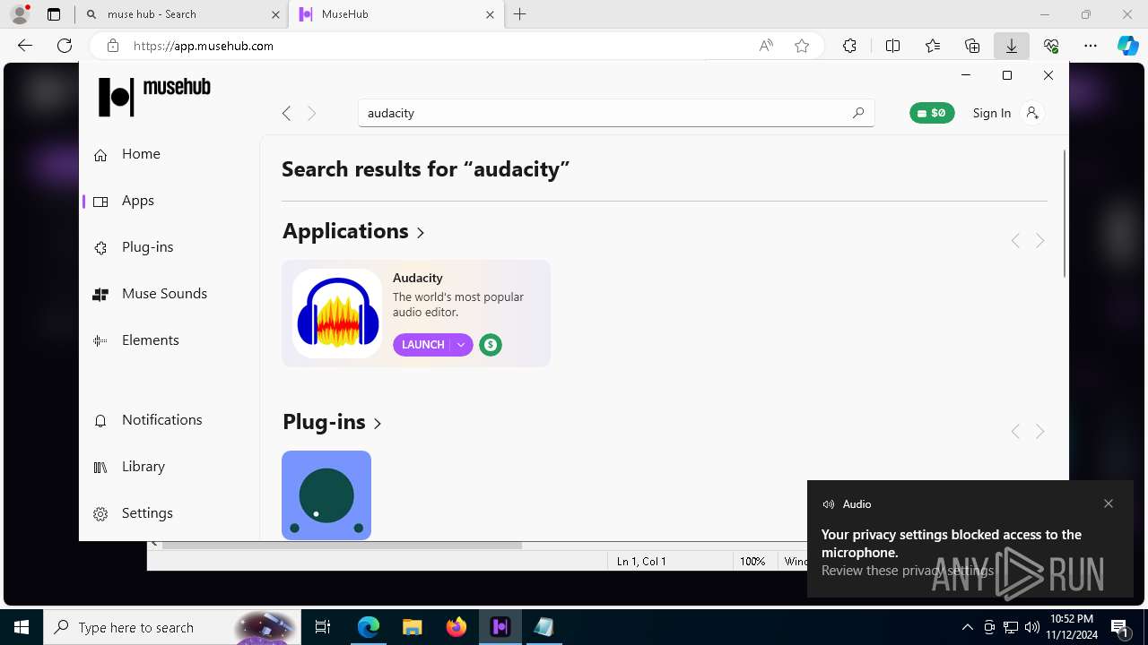Screen dimensions: 1148x645
Task: Add page to favorites star
Action: pyautogui.click(x=802, y=46)
